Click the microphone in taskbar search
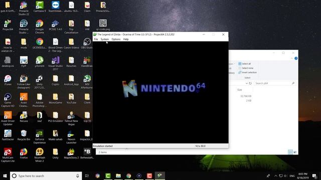 [x=77, y=175]
